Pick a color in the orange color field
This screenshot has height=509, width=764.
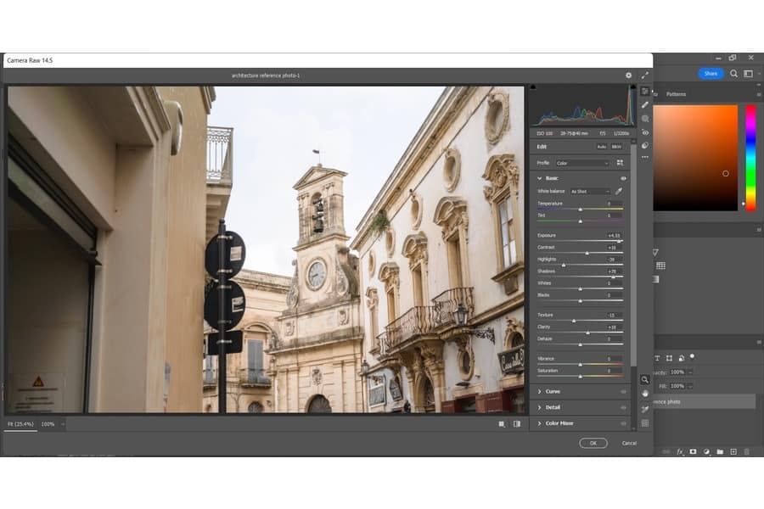click(695, 158)
